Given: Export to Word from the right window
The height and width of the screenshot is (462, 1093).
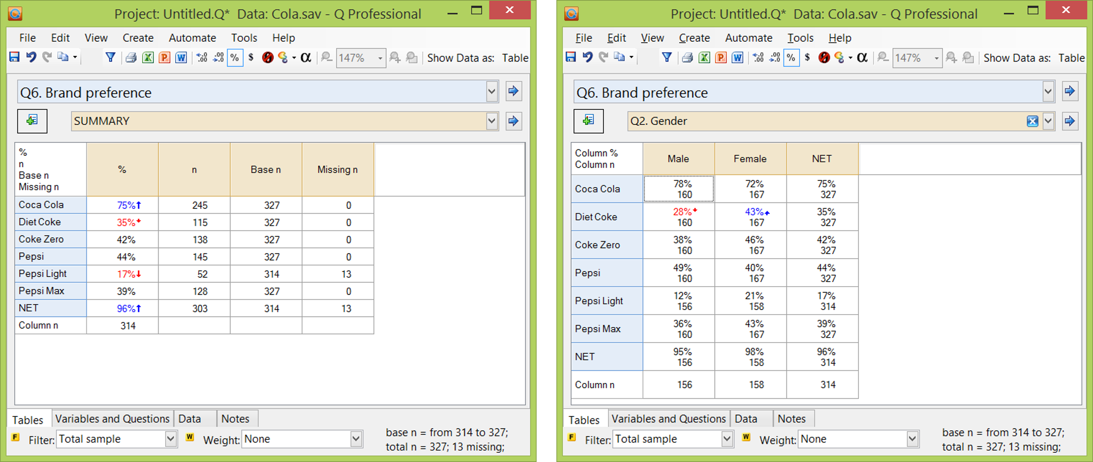Looking at the screenshot, I should coord(738,57).
